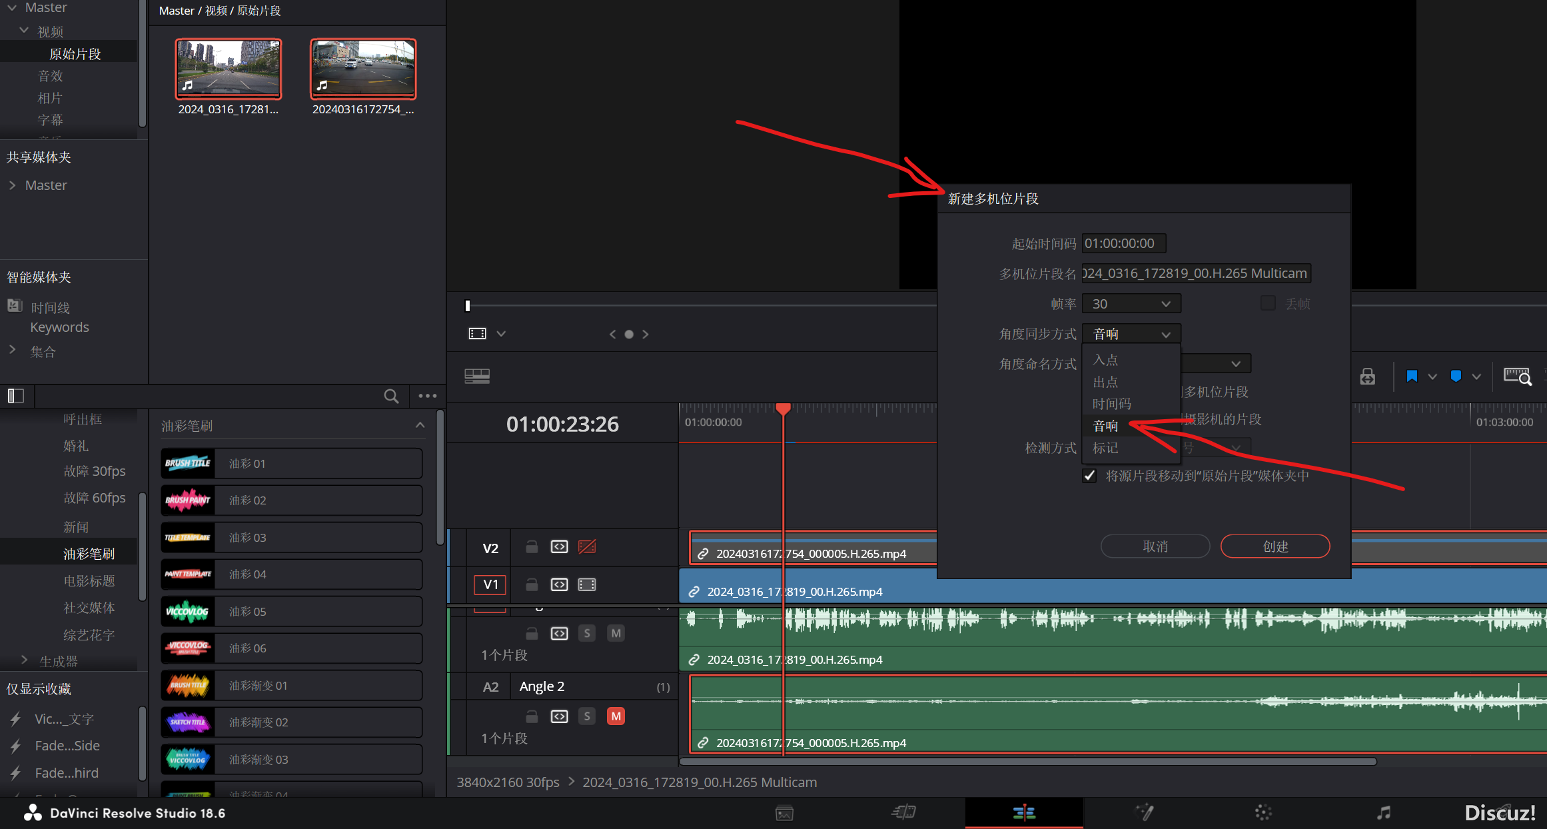1547x829 pixels.
Task: Open the Fairlight music-note page icon
Action: point(1384,812)
